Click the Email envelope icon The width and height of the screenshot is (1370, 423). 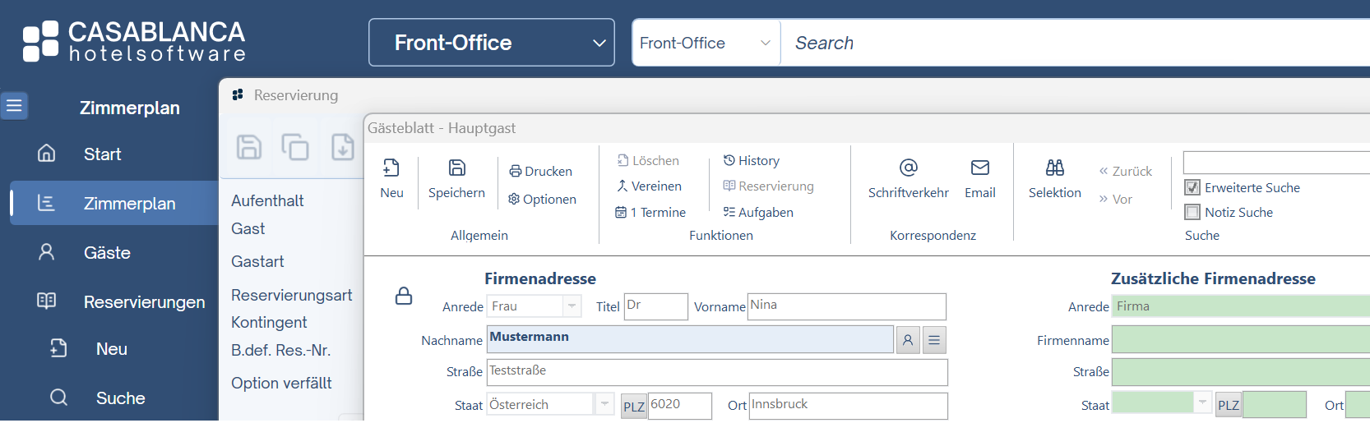point(979,168)
